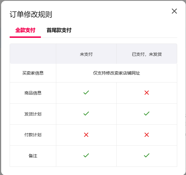Switch to the 全款支付 tab
The width and height of the screenshot is (186, 175).
tap(25, 30)
